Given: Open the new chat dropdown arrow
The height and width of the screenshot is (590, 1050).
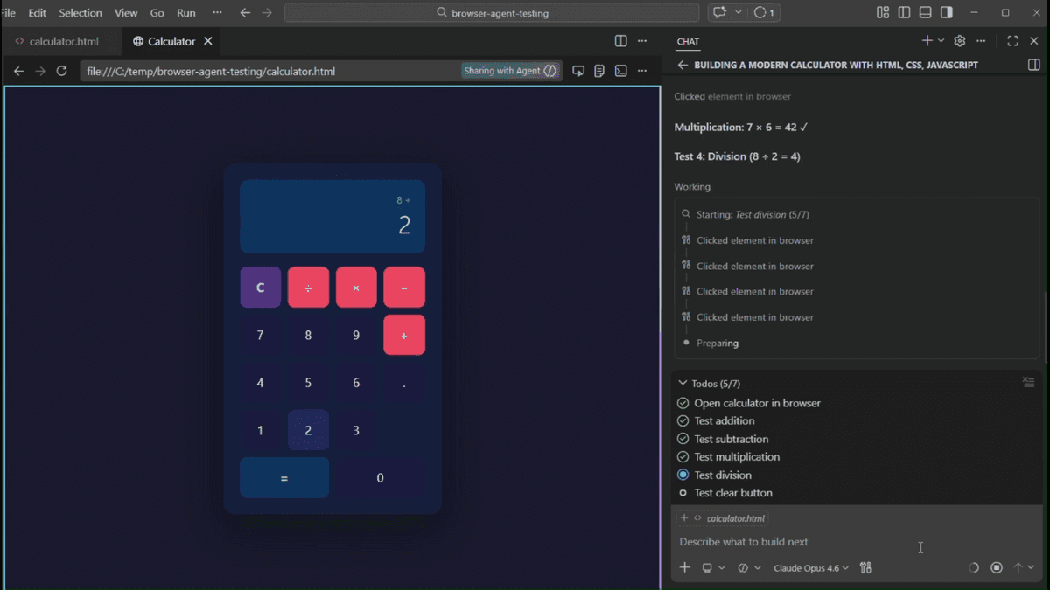Looking at the screenshot, I should tap(941, 41).
